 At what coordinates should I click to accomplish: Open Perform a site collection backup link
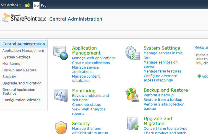click(x=164, y=106)
